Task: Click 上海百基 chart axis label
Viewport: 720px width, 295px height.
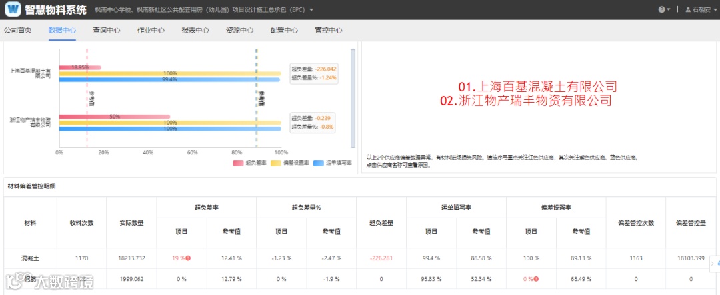Action: point(30,73)
